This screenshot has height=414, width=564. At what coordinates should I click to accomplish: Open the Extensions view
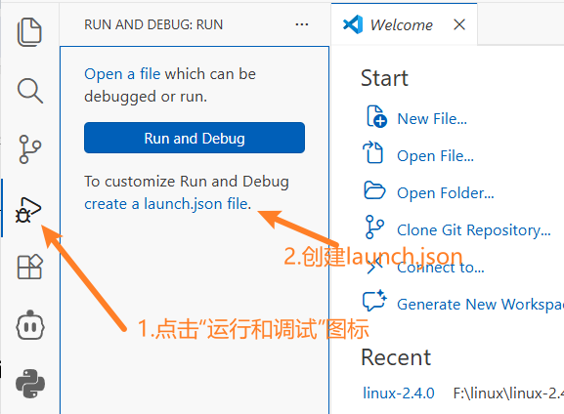point(30,267)
